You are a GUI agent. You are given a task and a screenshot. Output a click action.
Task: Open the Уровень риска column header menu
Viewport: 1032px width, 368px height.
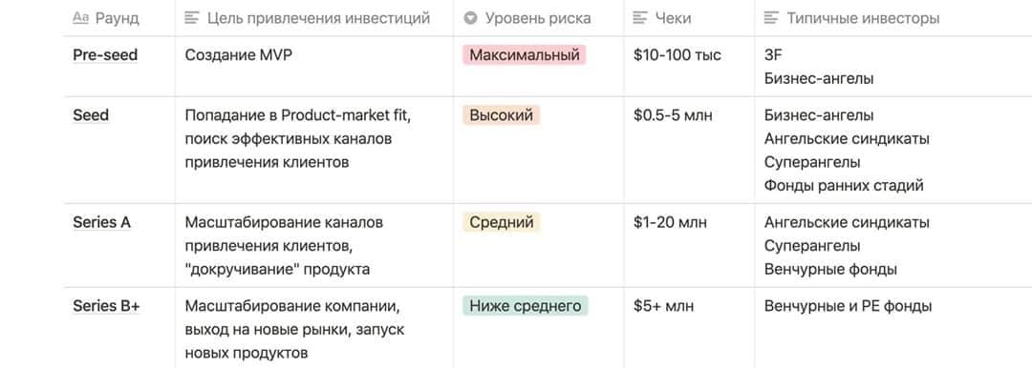(x=538, y=18)
